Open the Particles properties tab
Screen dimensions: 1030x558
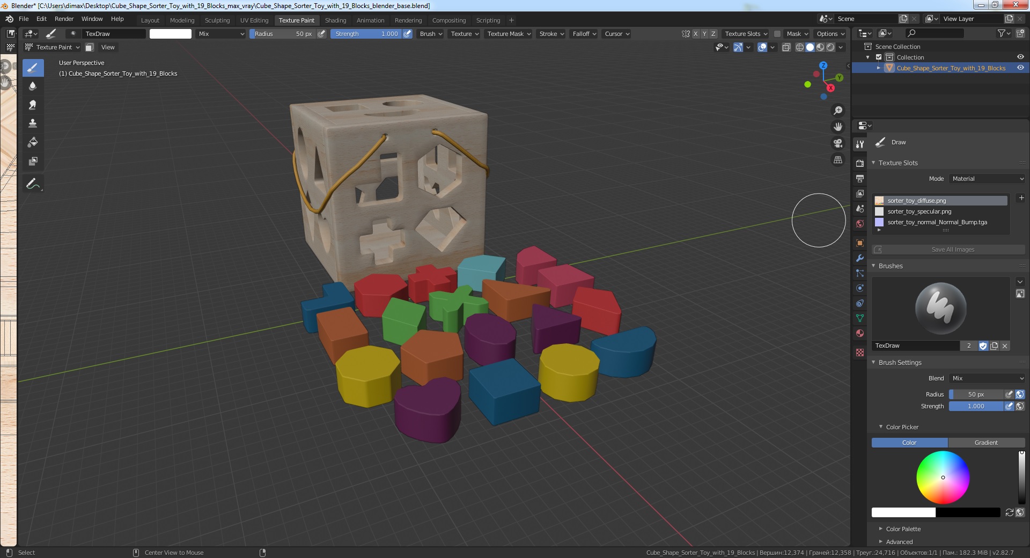pos(860,273)
